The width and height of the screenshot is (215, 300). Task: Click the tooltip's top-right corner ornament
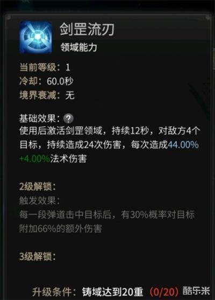[x=208, y=17]
